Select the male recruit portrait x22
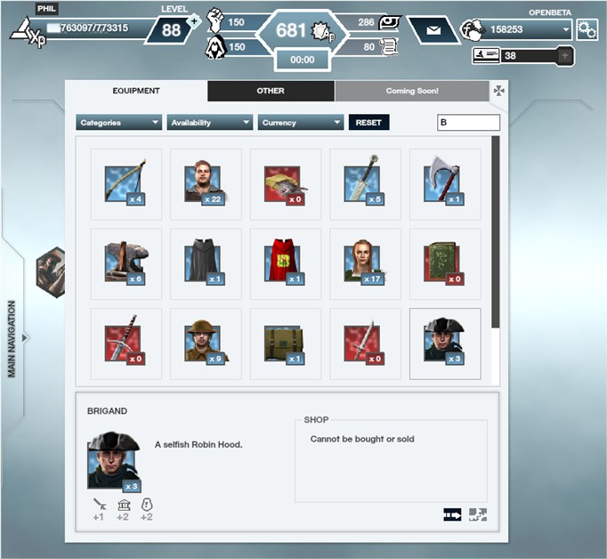This screenshot has height=559, width=607. 206,184
